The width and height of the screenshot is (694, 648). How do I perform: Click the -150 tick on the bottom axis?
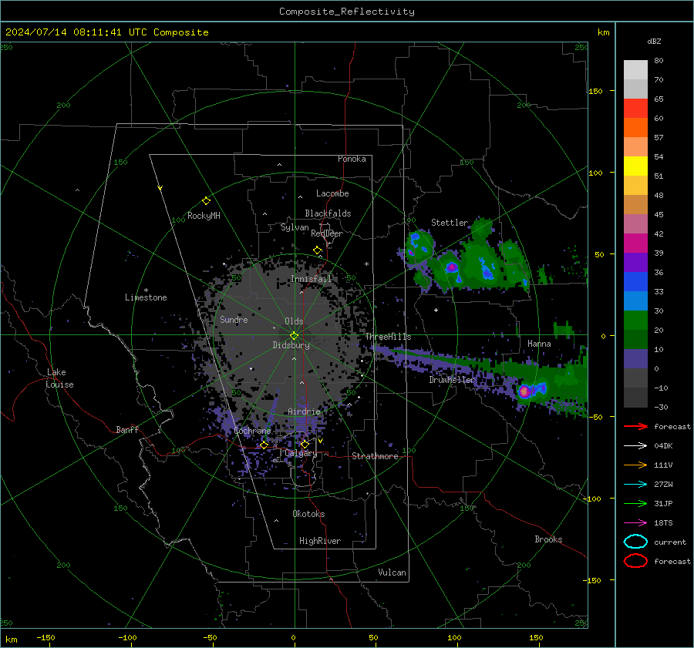coord(45,637)
